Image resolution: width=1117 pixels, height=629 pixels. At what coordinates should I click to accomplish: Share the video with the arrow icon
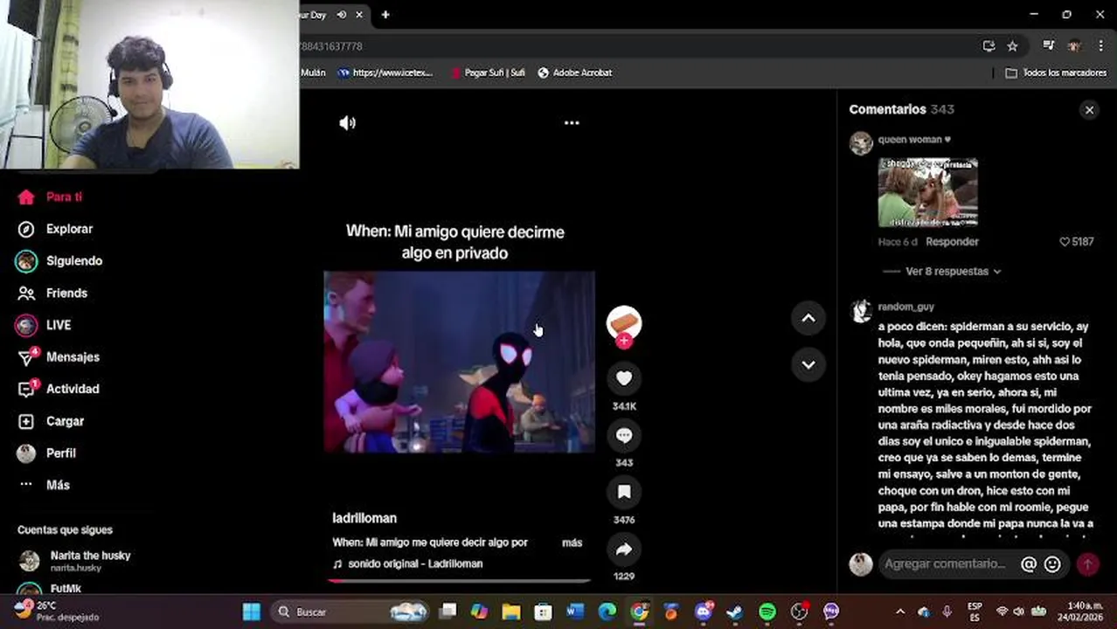click(x=624, y=550)
